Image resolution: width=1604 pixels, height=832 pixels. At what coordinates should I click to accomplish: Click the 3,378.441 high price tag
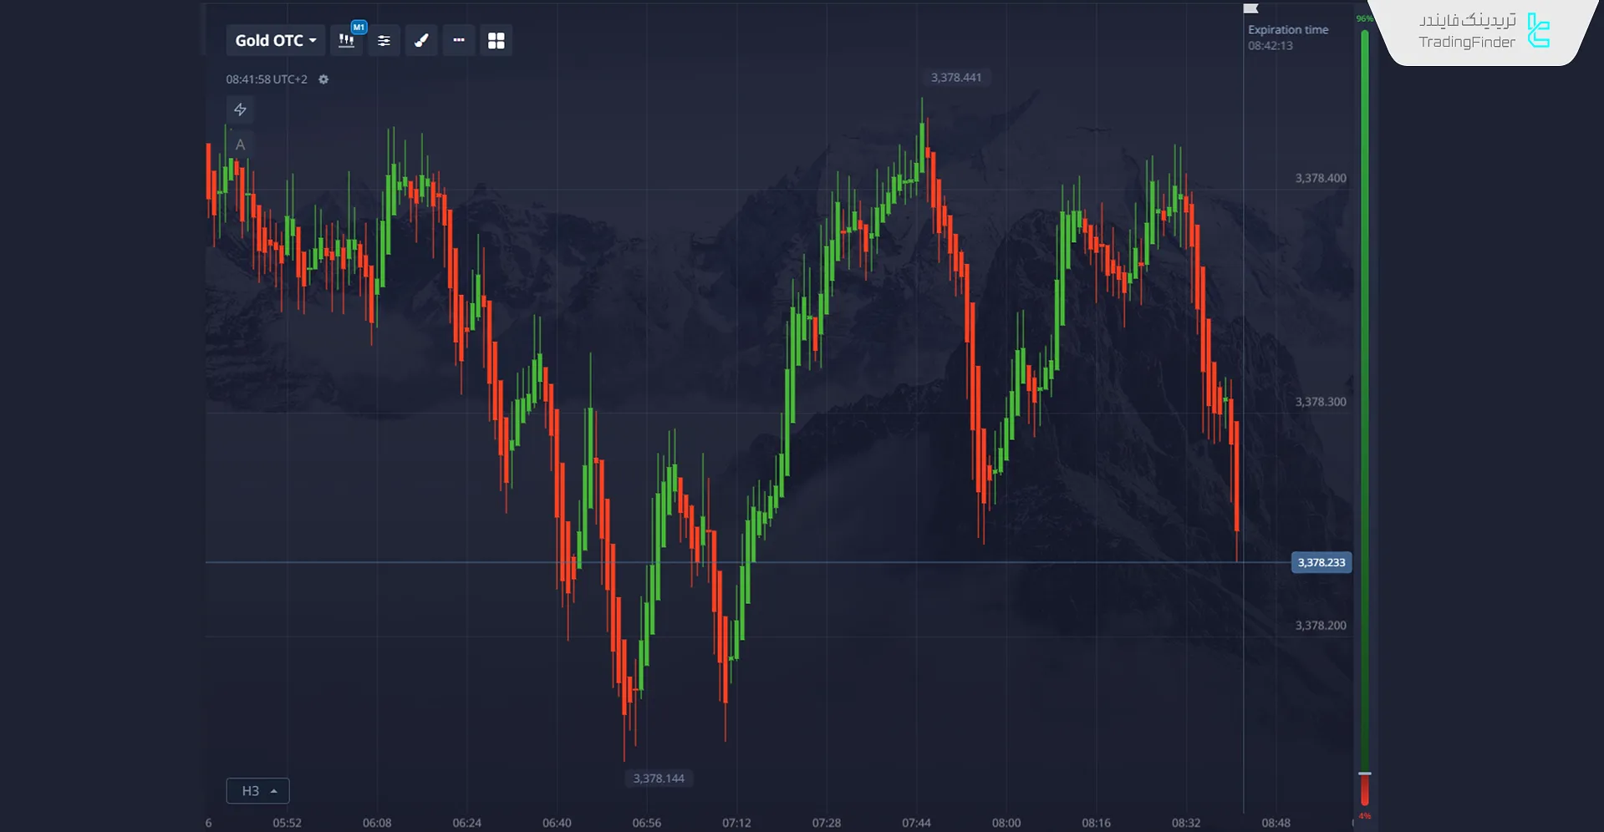tap(955, 78)
